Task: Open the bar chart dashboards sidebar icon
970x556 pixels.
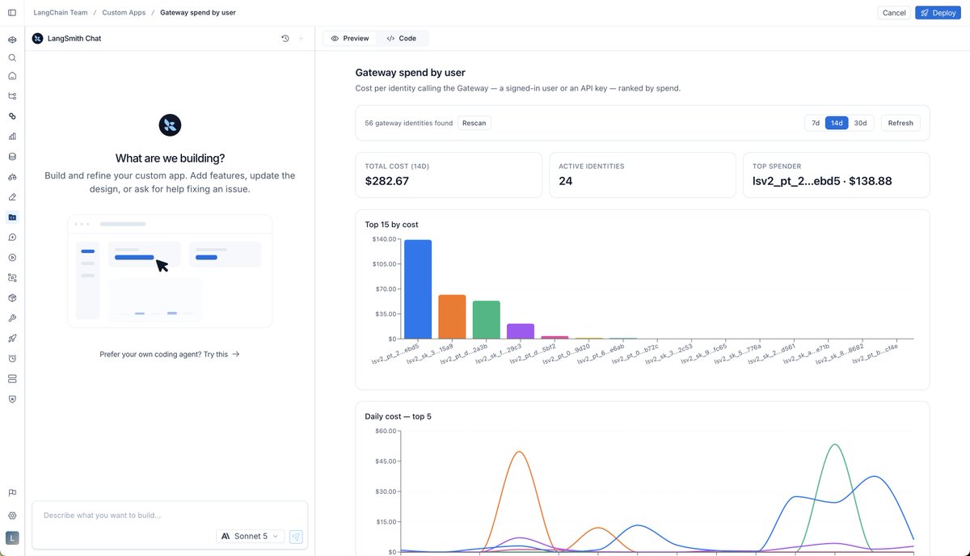Action: [x=12, y=137]
